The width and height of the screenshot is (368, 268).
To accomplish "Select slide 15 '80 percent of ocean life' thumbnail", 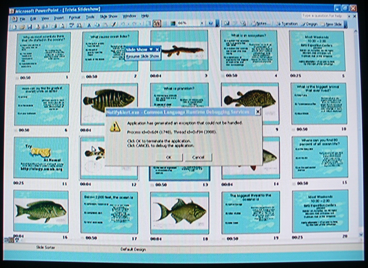I will click(x=320, y=157).
